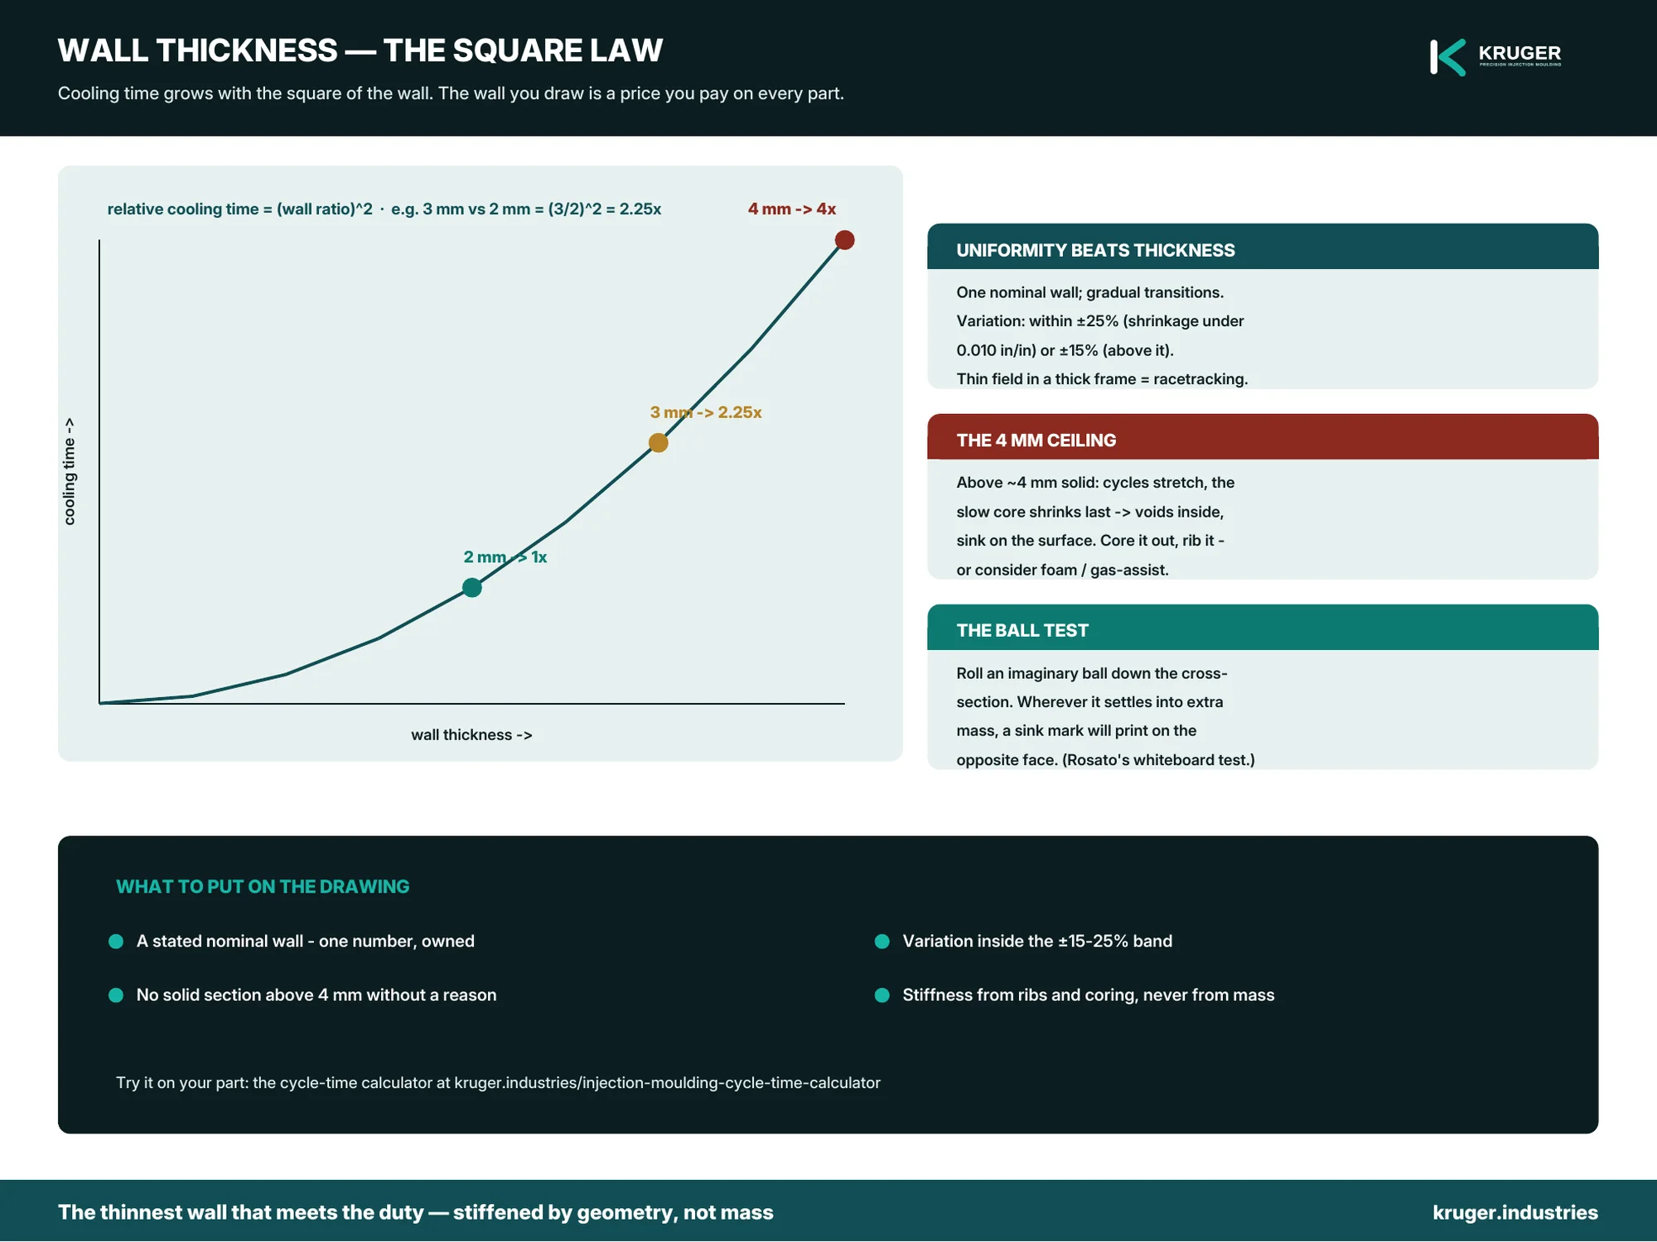
Task: Click 'What to put on the drawing' heading
Action: [x=263, y=887]
